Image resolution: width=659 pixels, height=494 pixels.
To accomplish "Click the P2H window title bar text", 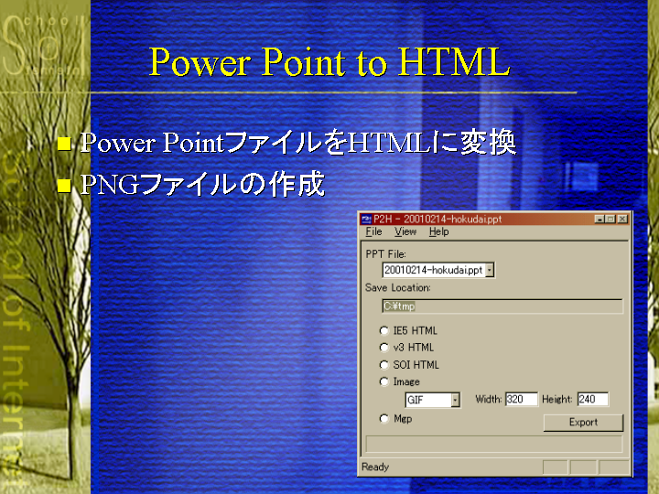I will pos(438,219).
